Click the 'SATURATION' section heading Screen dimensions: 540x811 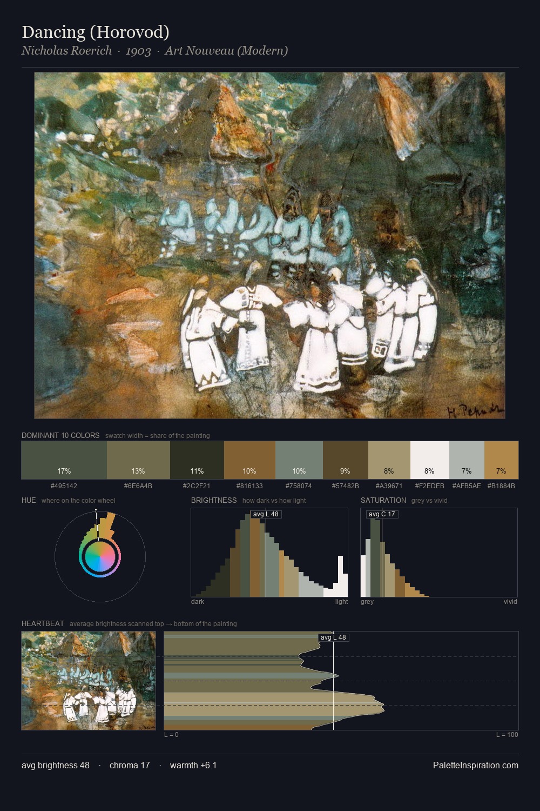[383, 500]
